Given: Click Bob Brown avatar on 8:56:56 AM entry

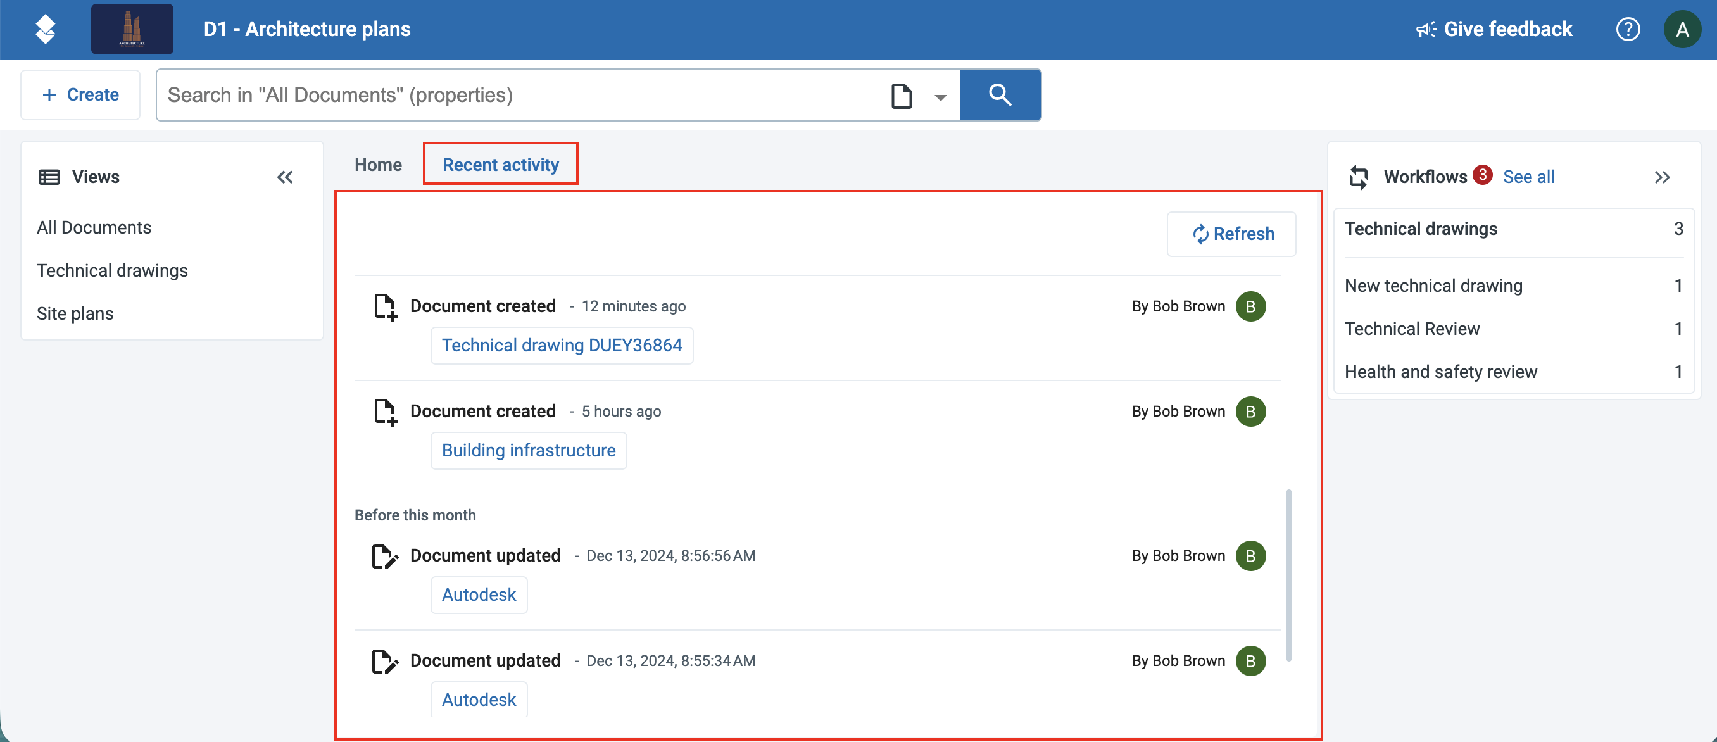Looking at the screenshot, I should click(1250, 555).
